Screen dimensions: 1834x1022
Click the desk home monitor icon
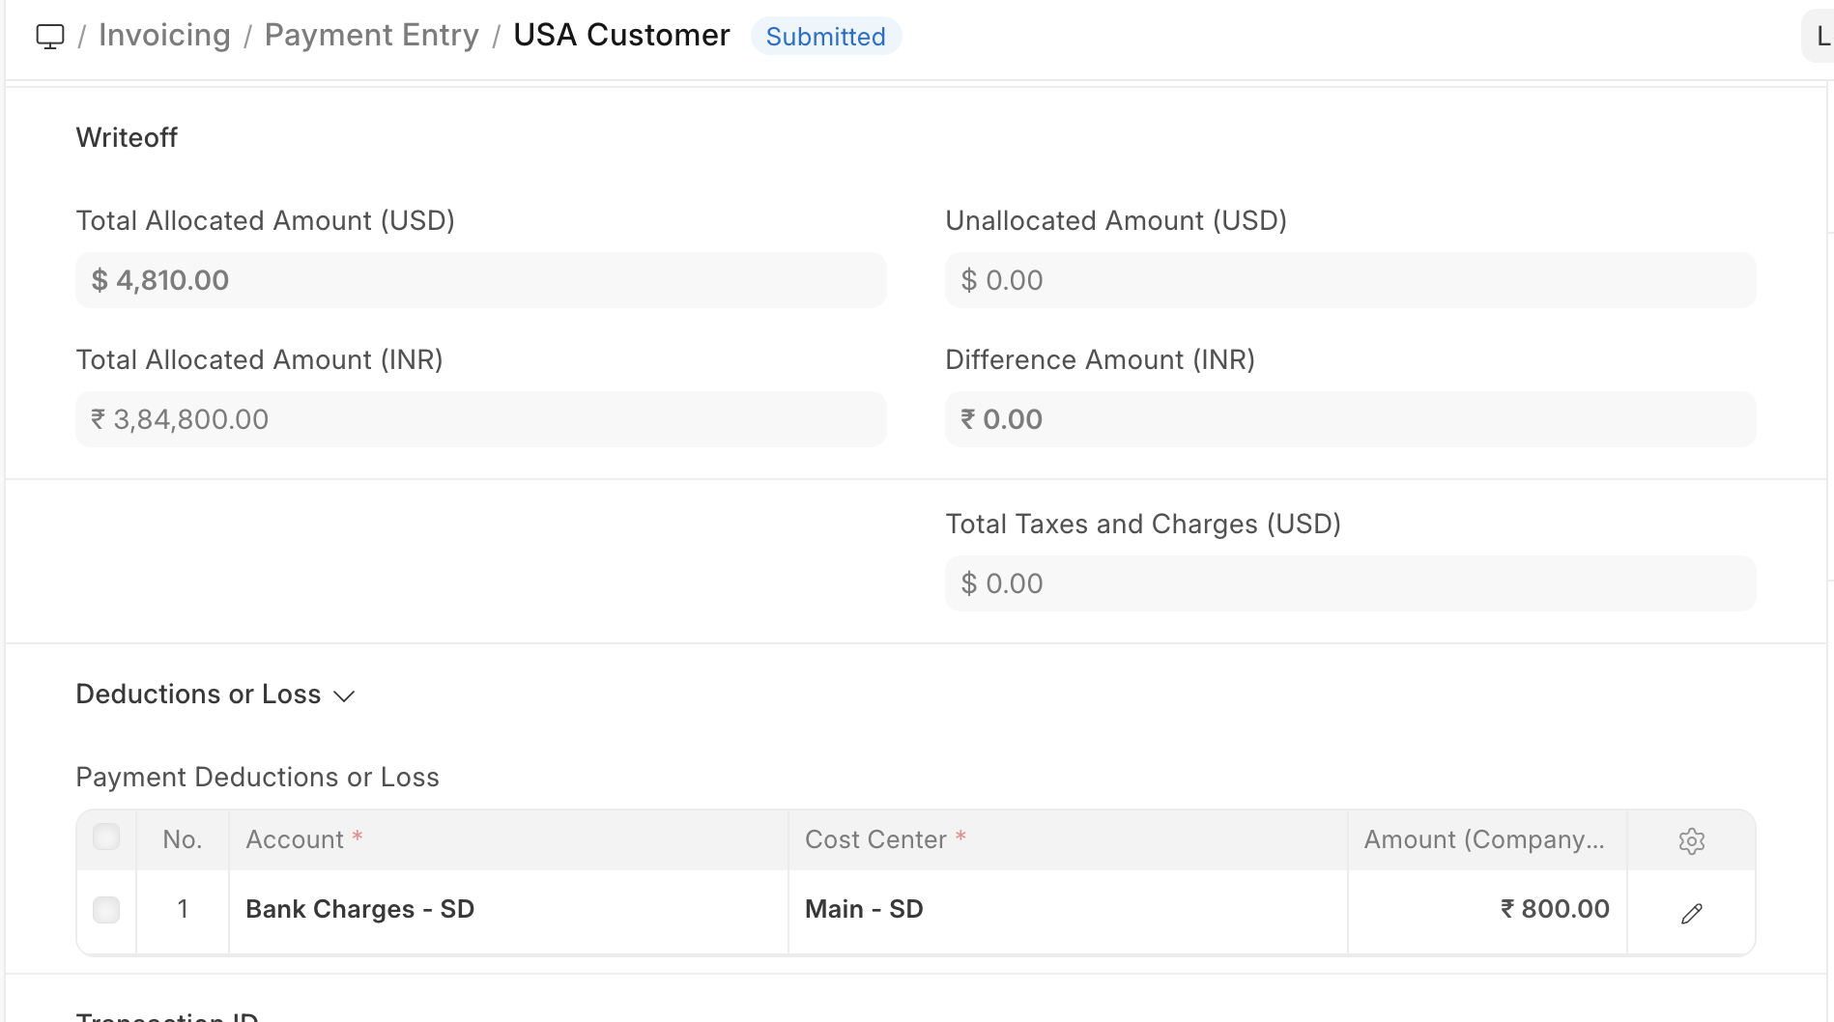[x=50, y=37]
